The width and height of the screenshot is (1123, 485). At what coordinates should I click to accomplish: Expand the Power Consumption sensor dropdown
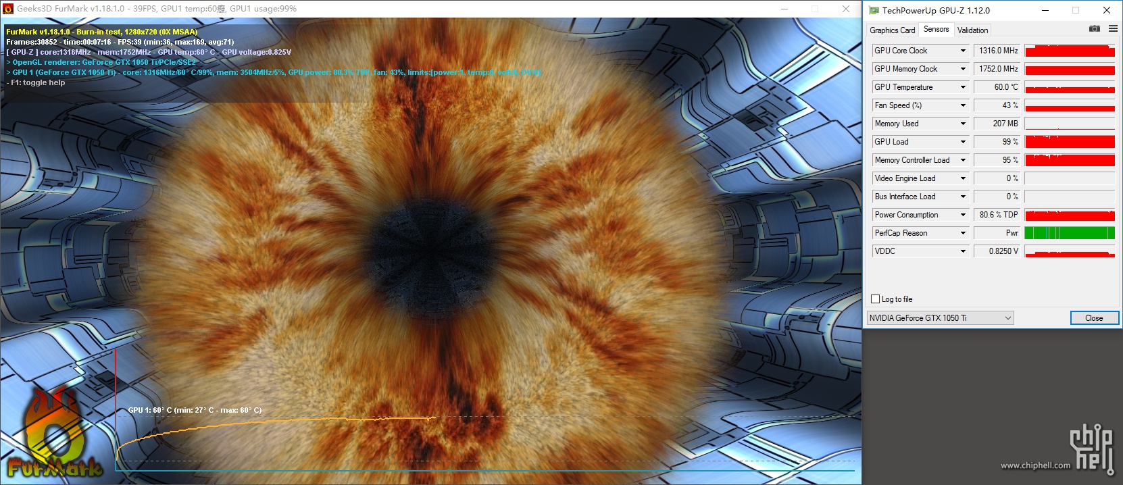coord(963,215)
